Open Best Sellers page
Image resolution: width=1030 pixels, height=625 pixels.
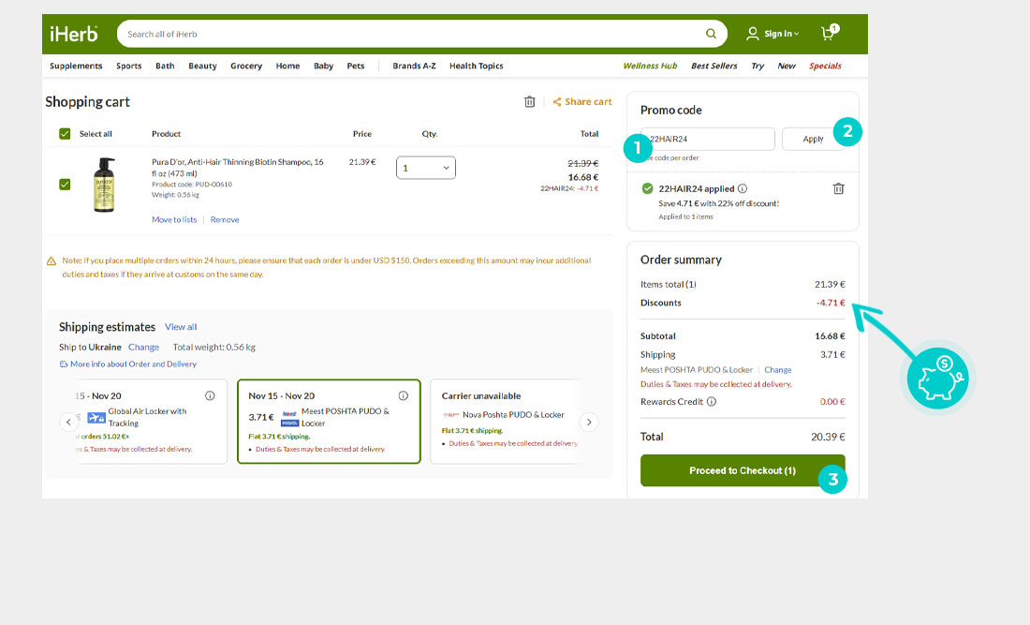pyautogui.click(x=714, y=66)
